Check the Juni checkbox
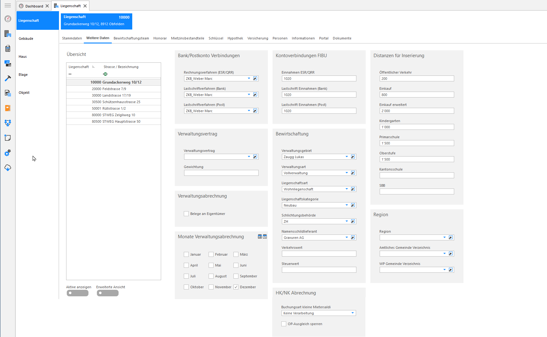The width and height of the screenshot is (547, 337). pos(236,265)
